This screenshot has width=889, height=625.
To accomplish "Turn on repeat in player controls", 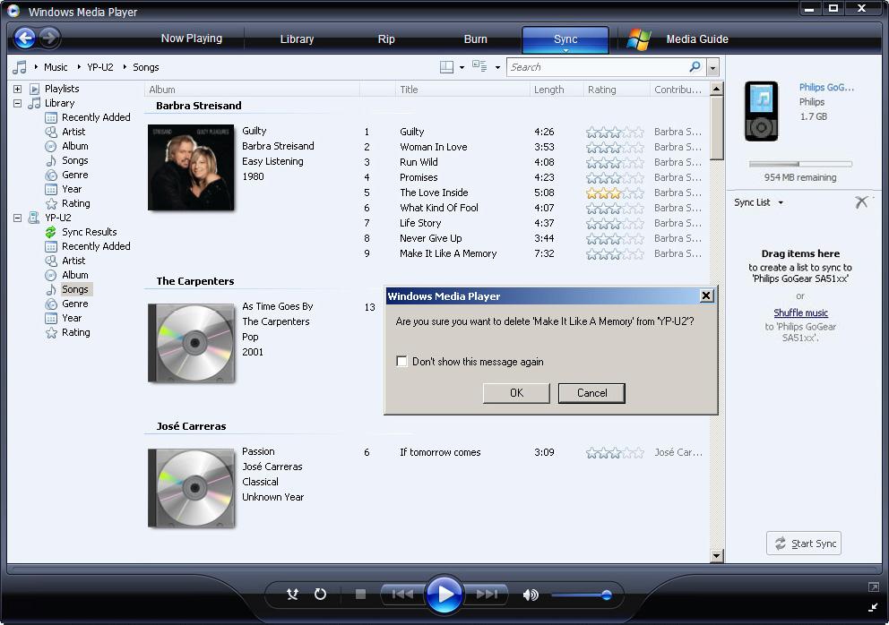I will pos(320,594).
